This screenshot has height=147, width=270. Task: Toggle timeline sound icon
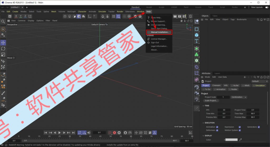point(89,132)
